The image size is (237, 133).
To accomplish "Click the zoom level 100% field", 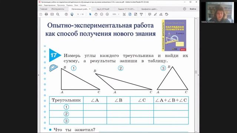I will [x=114, y=14].
